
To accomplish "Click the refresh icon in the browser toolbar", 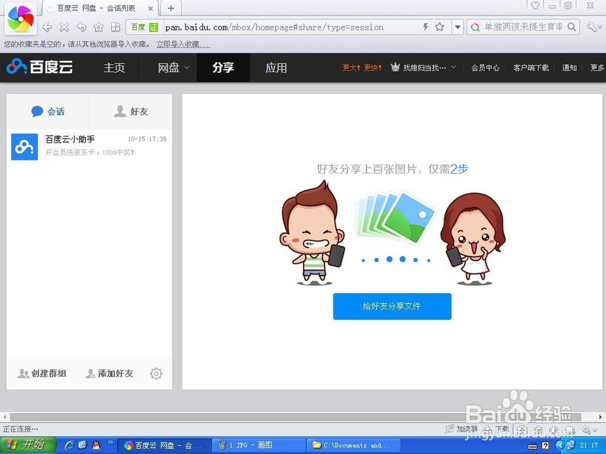I will [81, 27].
